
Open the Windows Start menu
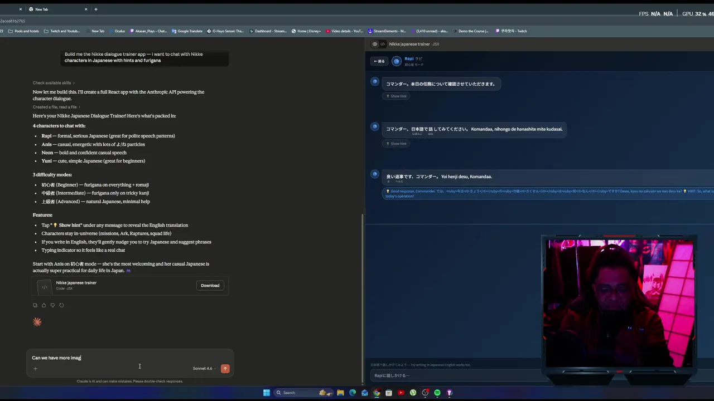click(x=267, y=393)
